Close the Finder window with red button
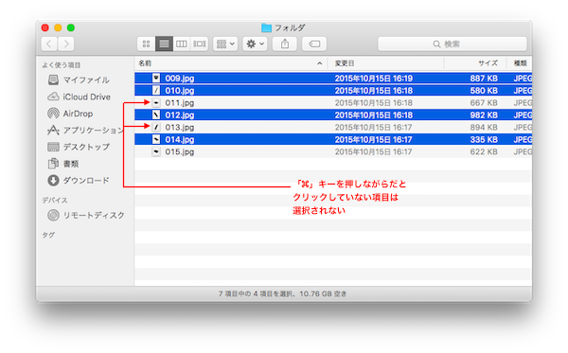Image resolution: width=568 pixels, height=353 pixels. 45,27
